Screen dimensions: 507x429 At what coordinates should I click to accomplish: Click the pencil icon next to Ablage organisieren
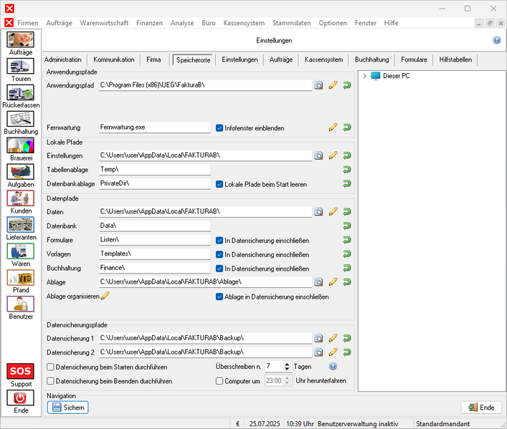(105, 296)
